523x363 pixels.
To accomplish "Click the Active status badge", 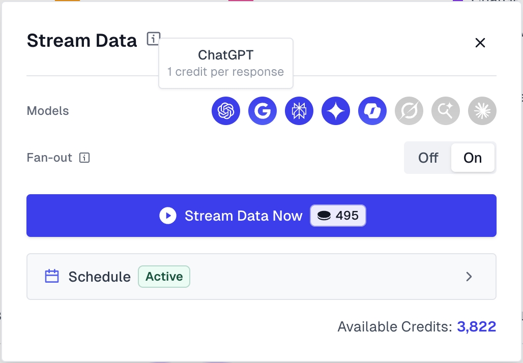I will coord(164,277).
